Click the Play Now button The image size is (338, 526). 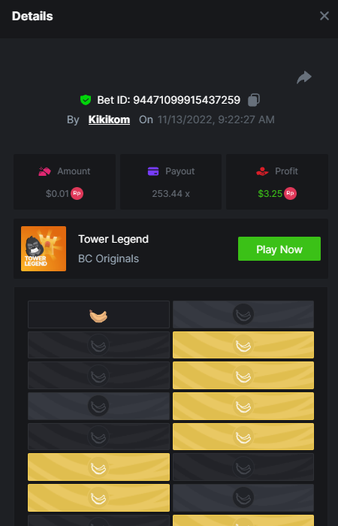[x=279, y=249]
